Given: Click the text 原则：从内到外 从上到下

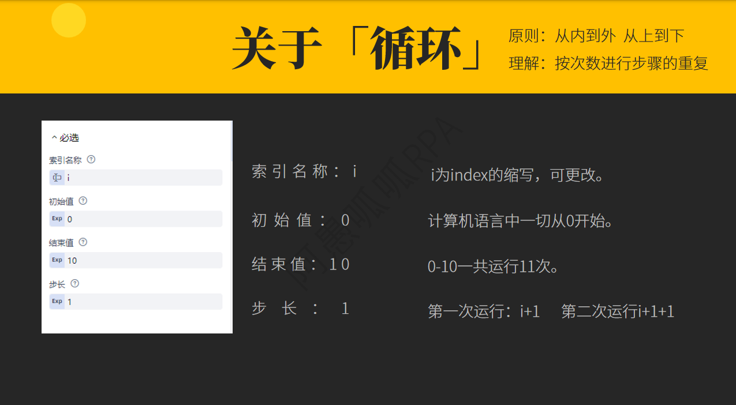Looking at the screenshot, I should point(596,36).
